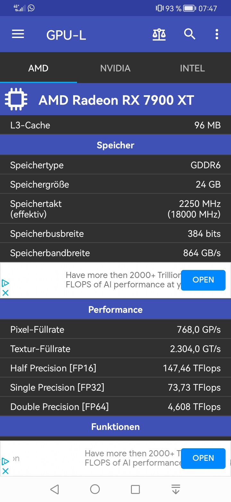Viewport: 231px width, 502px height.
Task: Tap the hide navigation bar arrow icon
Action: (x=176, y=489)
